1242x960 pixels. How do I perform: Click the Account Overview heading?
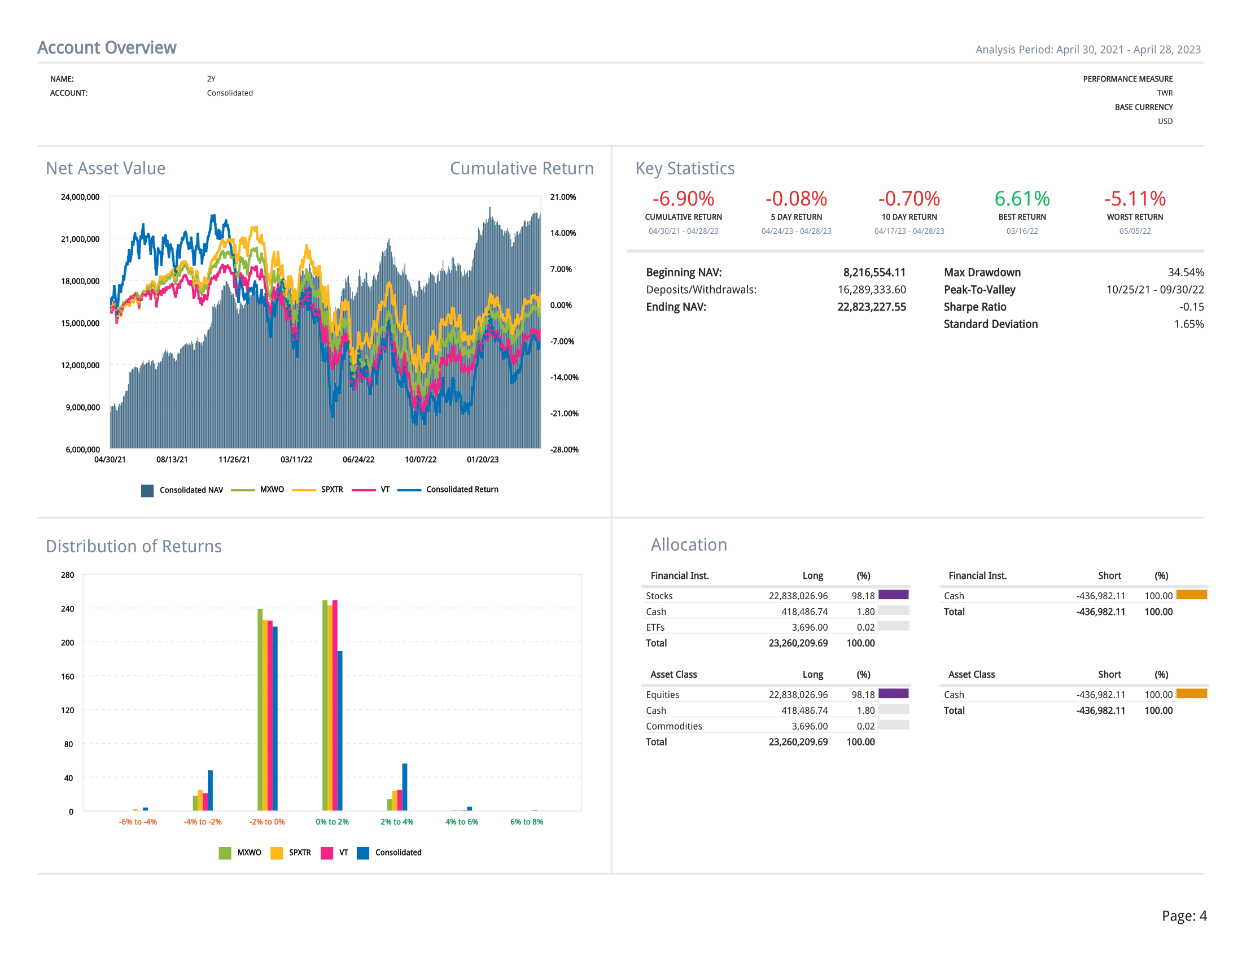pos(107,48)
